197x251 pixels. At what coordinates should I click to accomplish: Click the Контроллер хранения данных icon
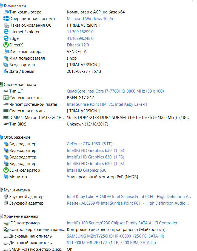click(6, 230)
